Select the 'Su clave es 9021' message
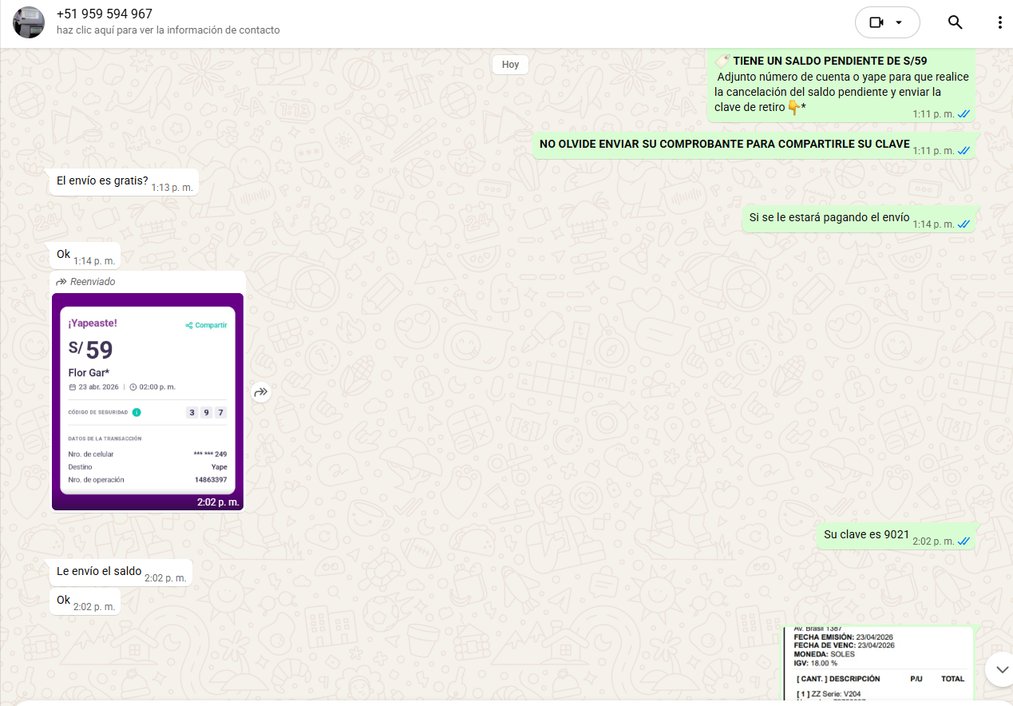1013x706 pixels. (866, 534)
